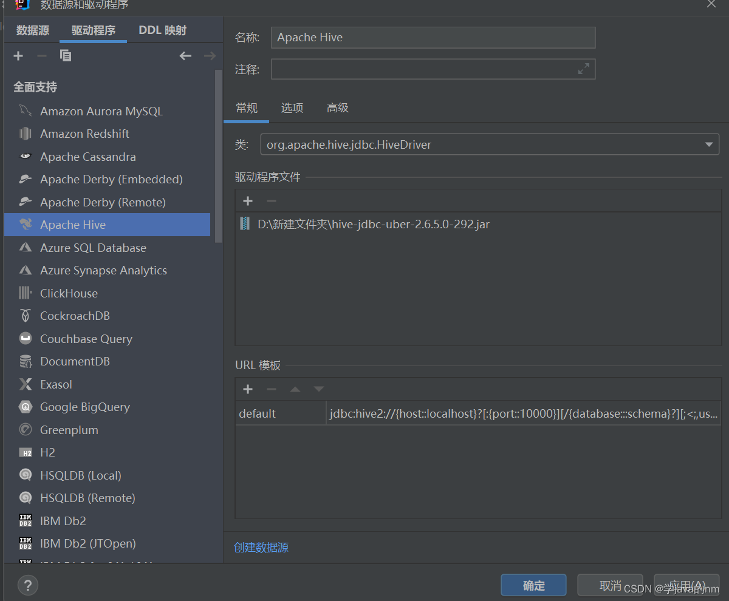Screen dimensions: 729x601
Task: Click the Amazon Aurora MySQL icon
Action: pyautogui.click(x=25, y=111)
